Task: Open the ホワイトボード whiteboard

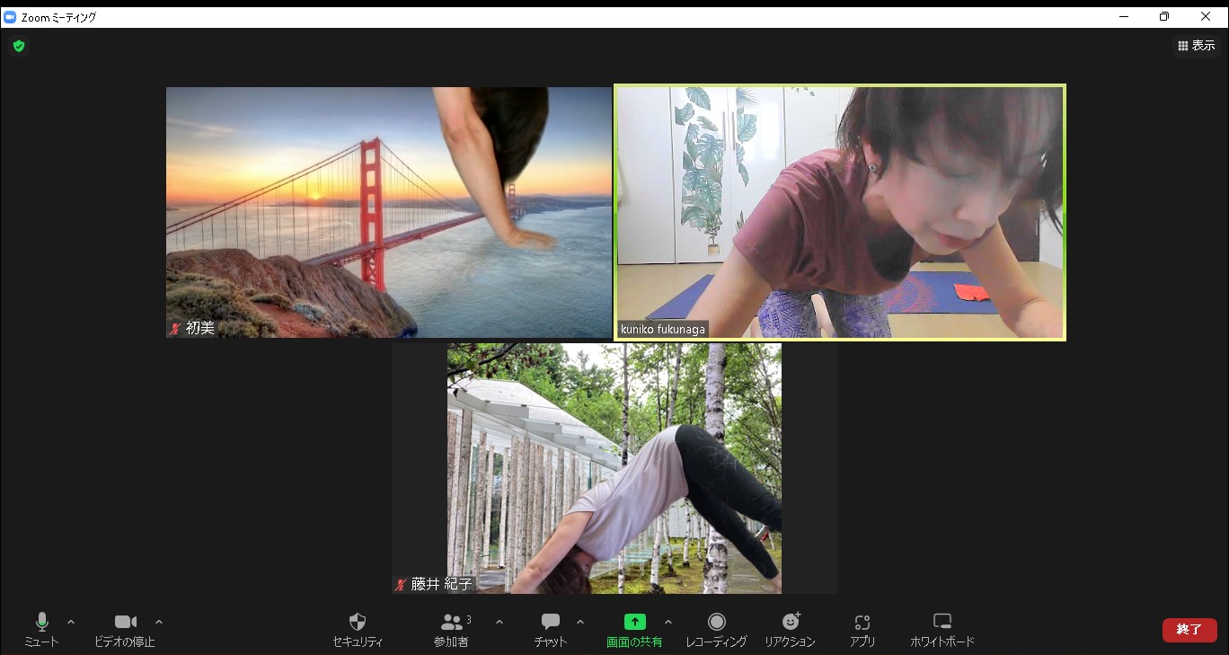Action: tap(942, 630)
